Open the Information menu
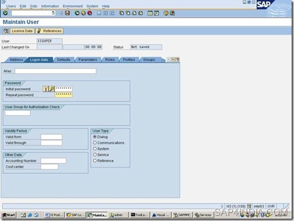The height and width of the screenshot is (221, 294). (x=50, y=6)
